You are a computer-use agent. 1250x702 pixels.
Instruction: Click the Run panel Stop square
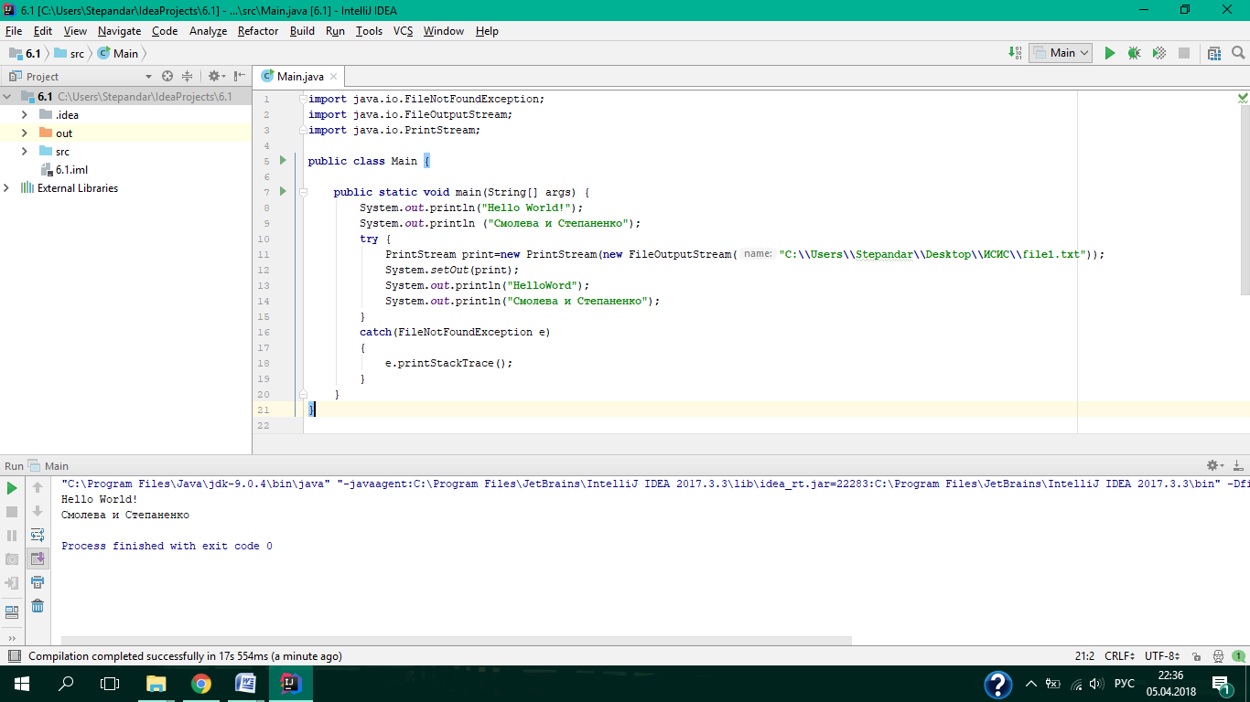(12, 512)
